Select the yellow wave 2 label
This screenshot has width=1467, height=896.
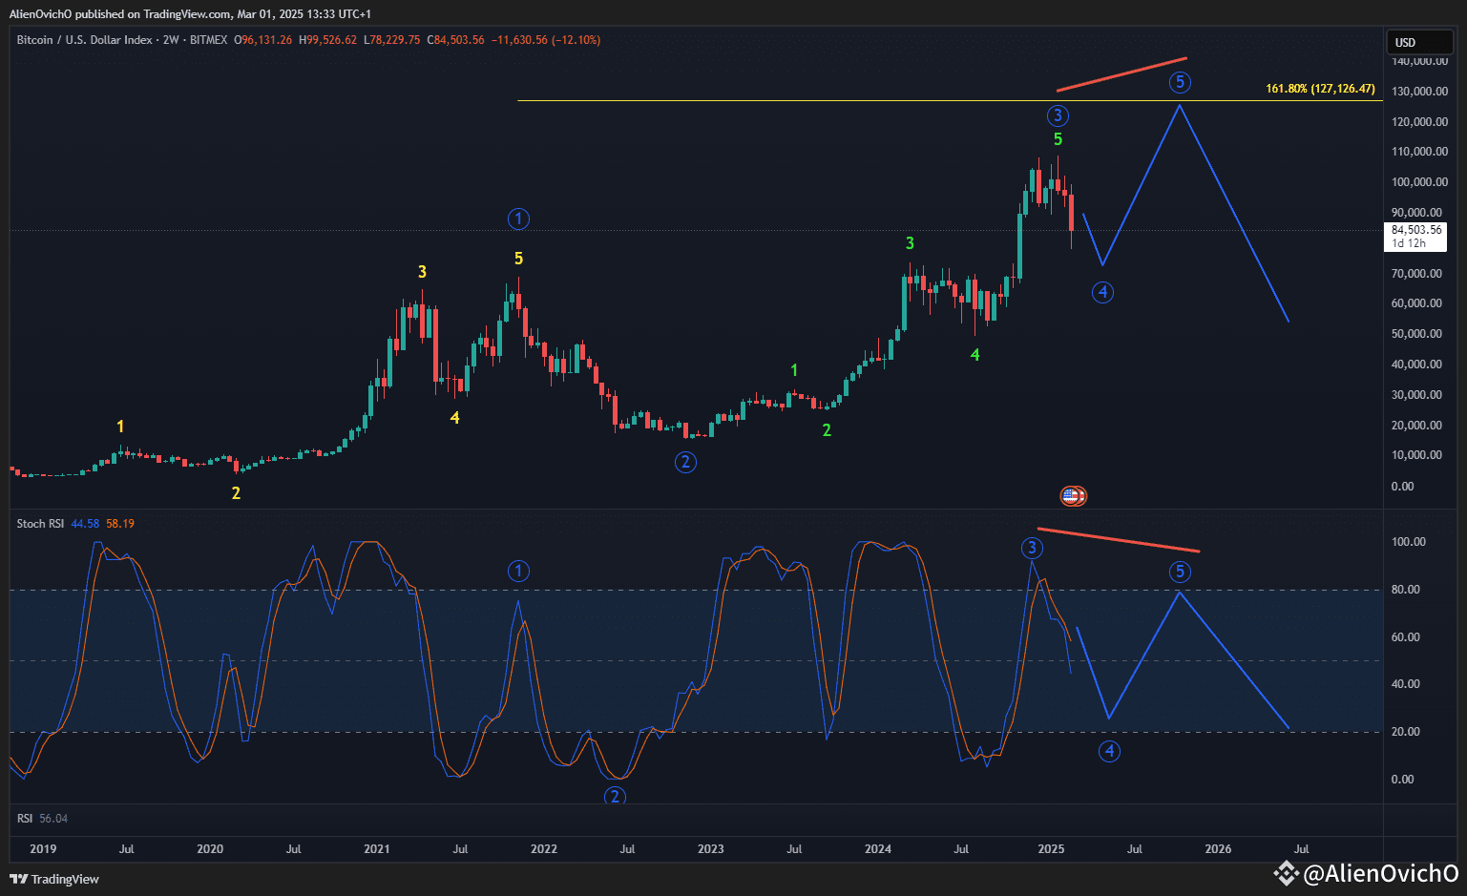tap(236, 493)
